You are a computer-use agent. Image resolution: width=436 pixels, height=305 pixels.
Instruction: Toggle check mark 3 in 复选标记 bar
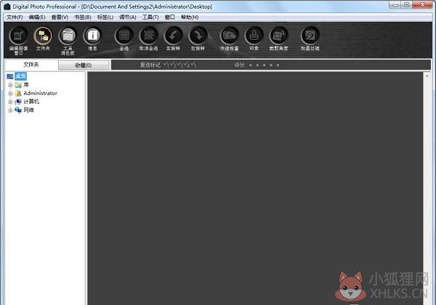[x=179, y=65]
